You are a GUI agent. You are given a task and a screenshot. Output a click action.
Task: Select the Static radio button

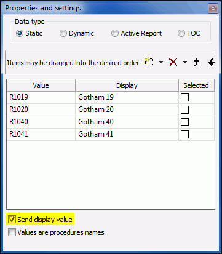20,33
